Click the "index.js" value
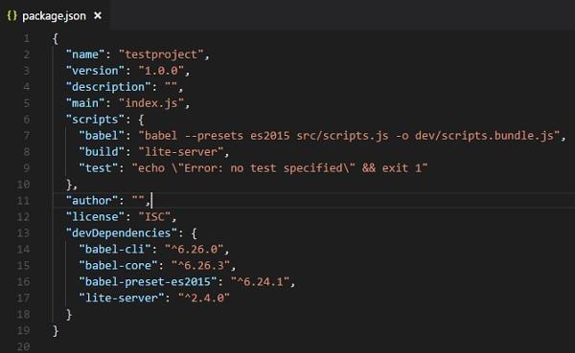Image resolution: width=575 pixels, height=353 pixels. pos(151,103)
